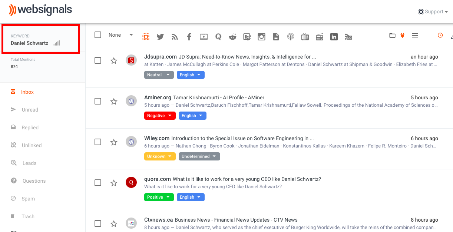The width and height of the screenshot is (453, 232).
Task: Open the hamburger list menu icon
Action: 415,36
